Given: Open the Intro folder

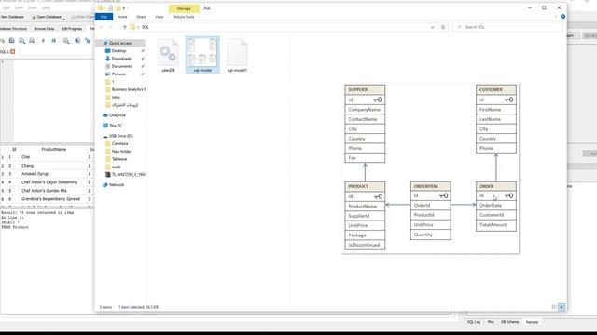Looking at the screenshot, I should click(x=116, y=97).
